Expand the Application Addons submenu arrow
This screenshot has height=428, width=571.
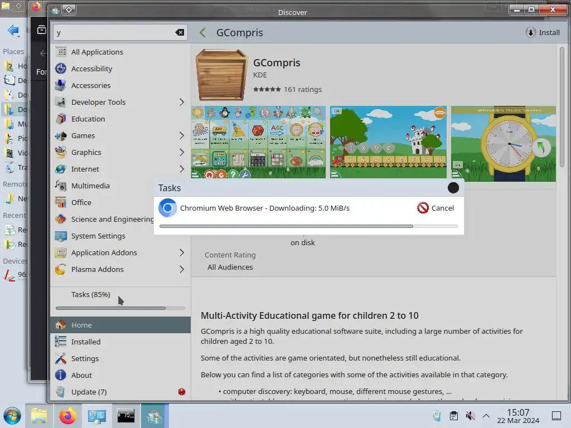pos(182,253)
